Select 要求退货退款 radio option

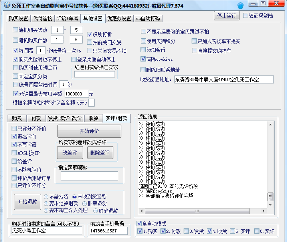(46, 204)
